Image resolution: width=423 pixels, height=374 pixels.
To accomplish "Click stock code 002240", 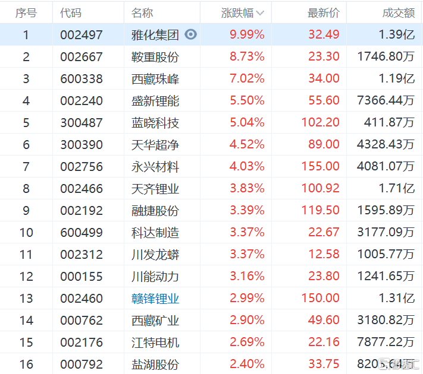I will click(x=82, y=101).
